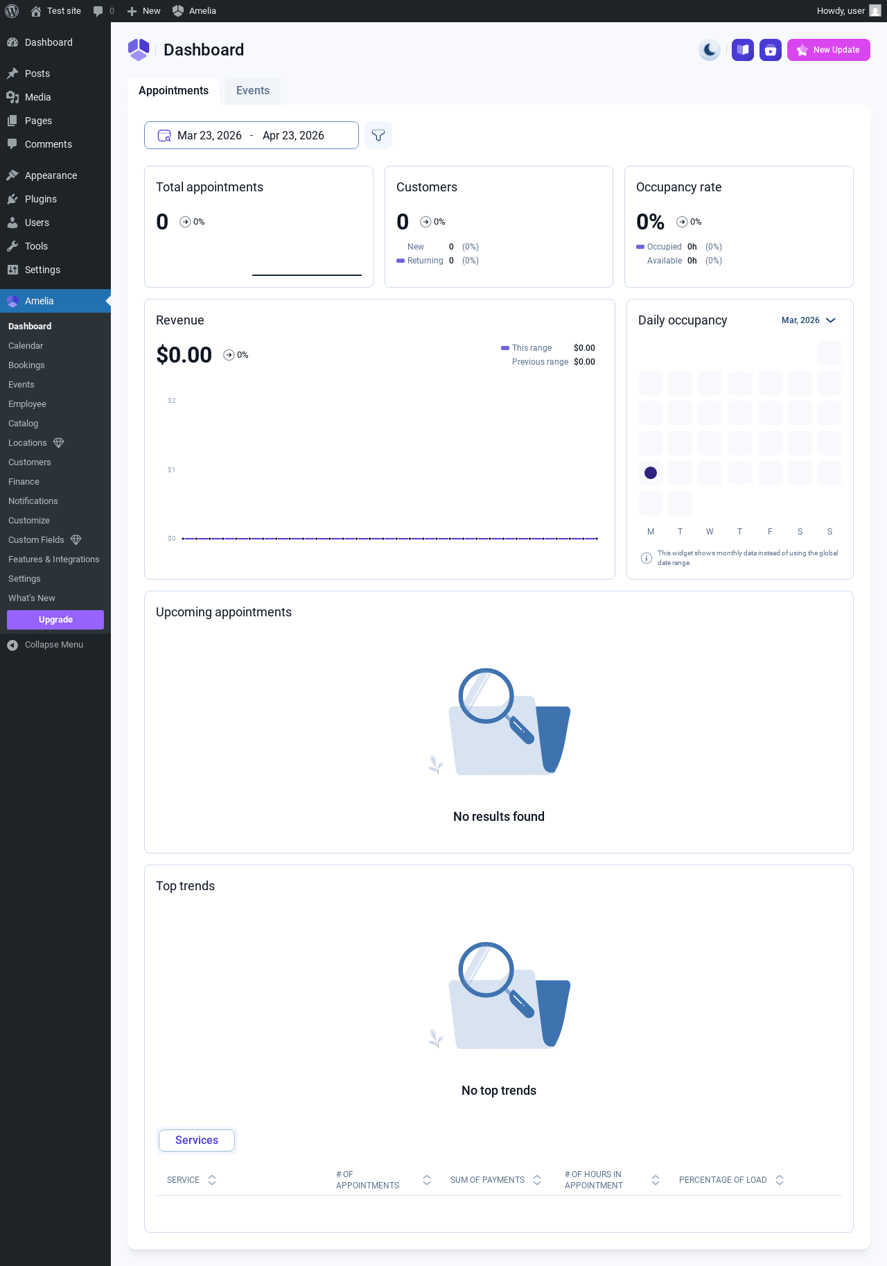Click the info icon under Daily occupancy
The image size is (887, 1266).
(x=647, y=558)
